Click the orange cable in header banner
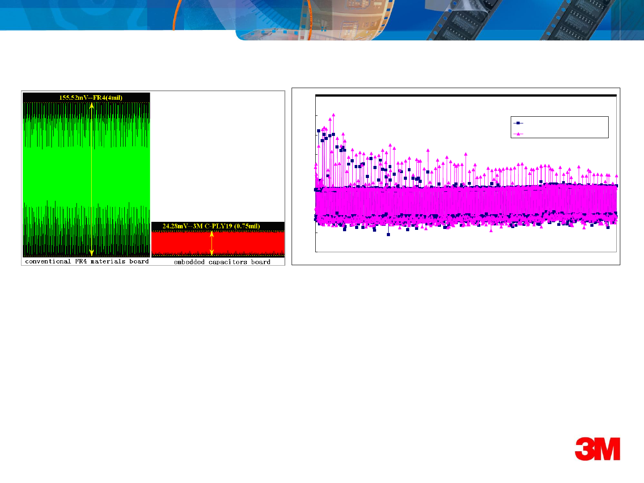This screenshot has height=483, width=644. (178, 16)
